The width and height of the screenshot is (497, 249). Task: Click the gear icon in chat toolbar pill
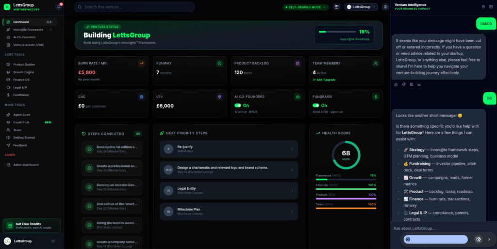(408, 239)
